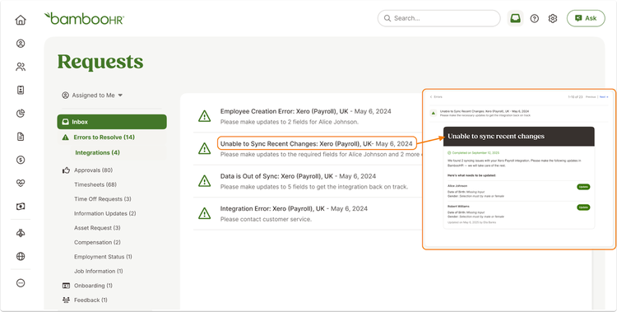Open the globe icon in sidebar
Image resolution: width=617 pixels, height=312 pixels.
[x=21, y=257]
